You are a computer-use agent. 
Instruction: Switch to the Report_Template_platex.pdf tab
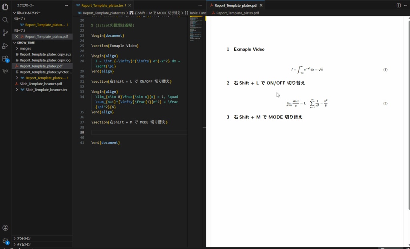click(235, 6)
